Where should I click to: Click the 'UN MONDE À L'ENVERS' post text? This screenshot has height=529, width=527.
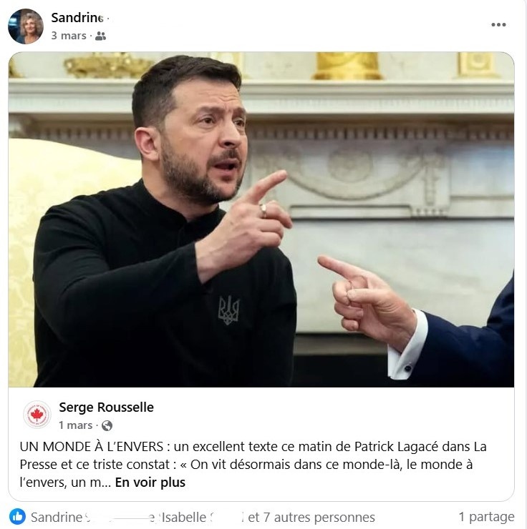[253, 465]
